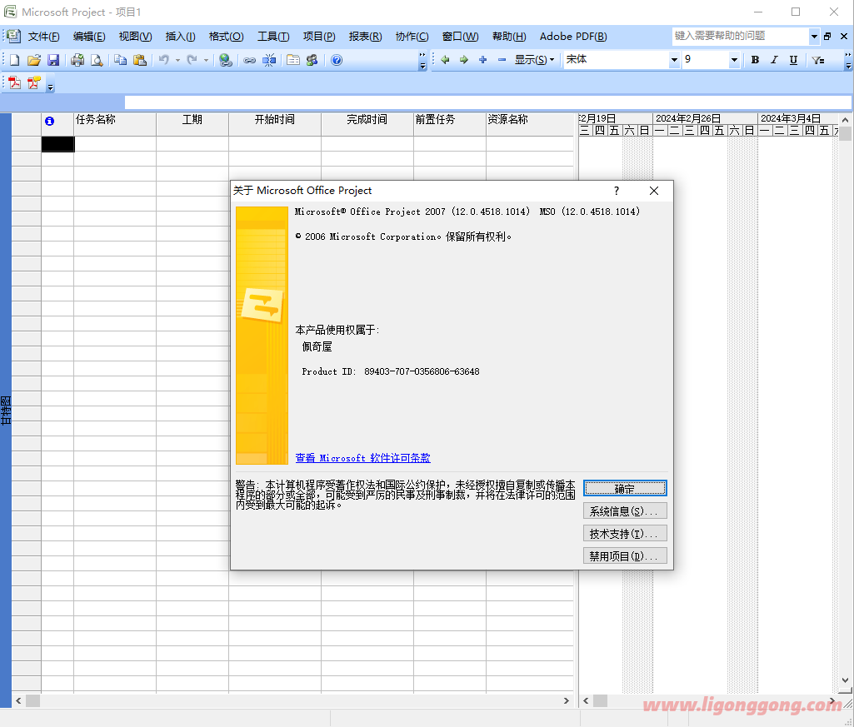Hide subtasks with the blue minus icon

(502, 60)
